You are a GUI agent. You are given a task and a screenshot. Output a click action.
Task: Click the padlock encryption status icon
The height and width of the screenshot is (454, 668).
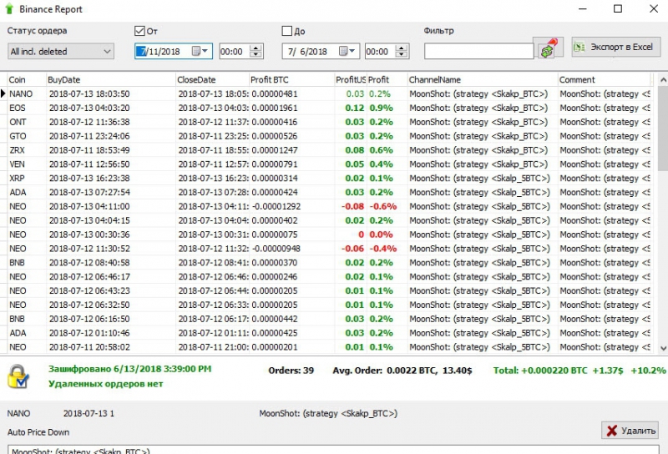pos(18,376)
